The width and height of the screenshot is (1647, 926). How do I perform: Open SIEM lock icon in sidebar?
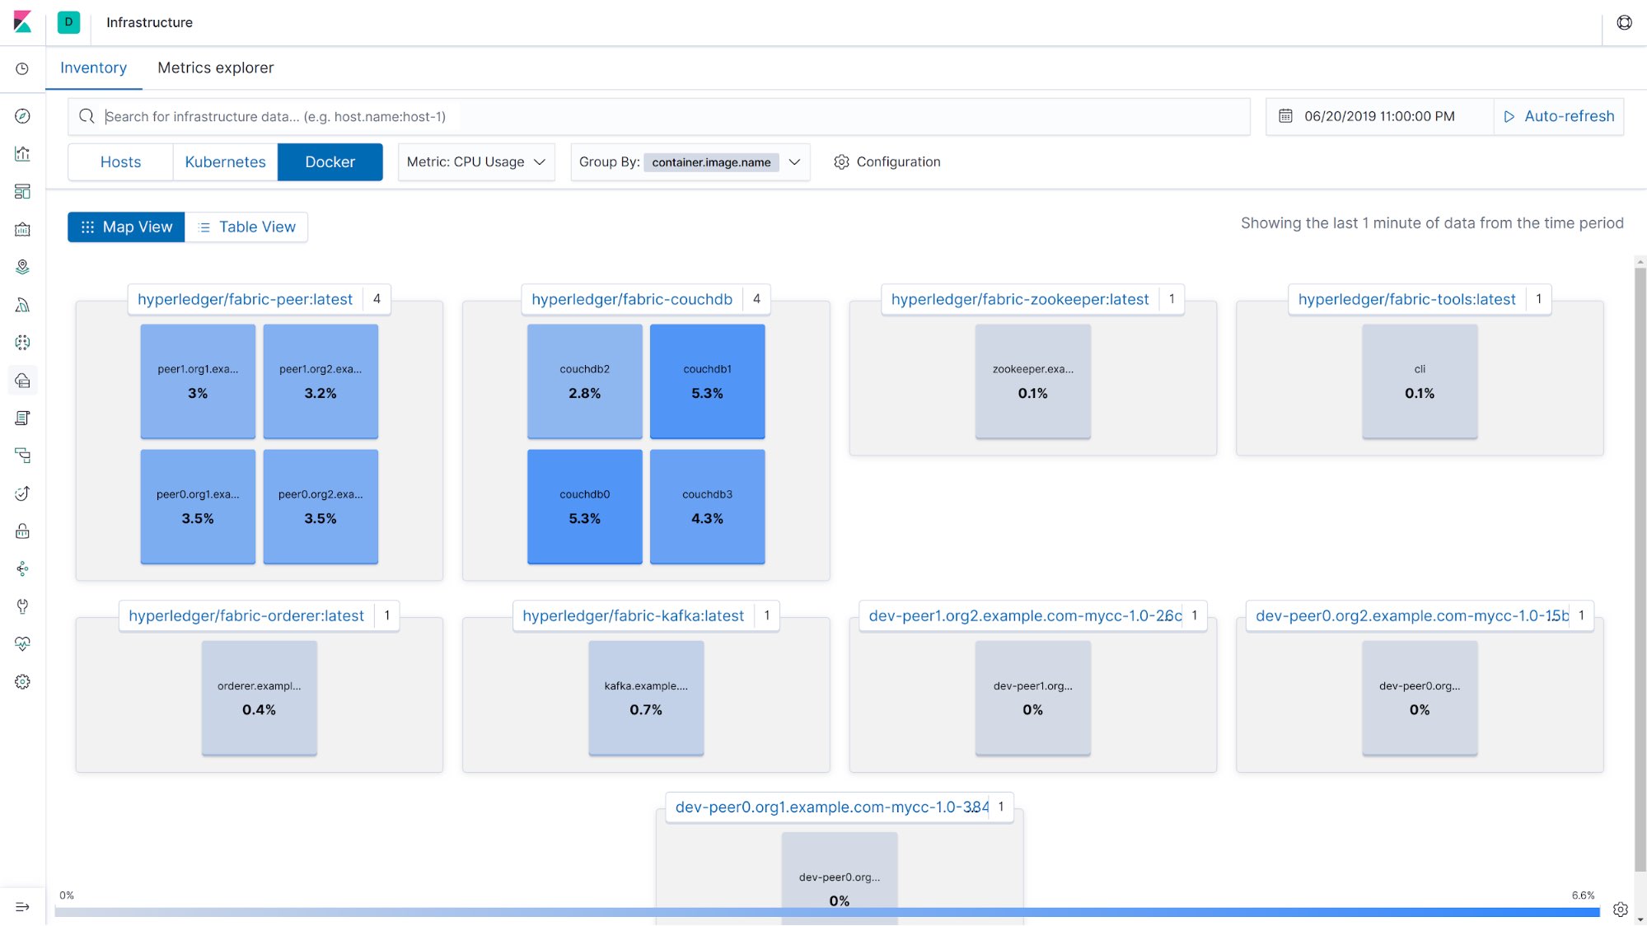coord(22,531)
